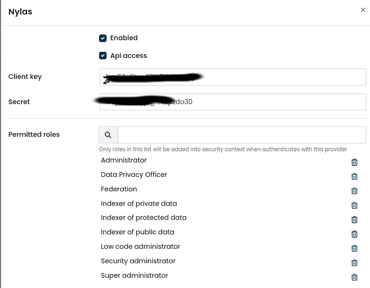
Task: Select the Administrator role text
Action: 124,160
